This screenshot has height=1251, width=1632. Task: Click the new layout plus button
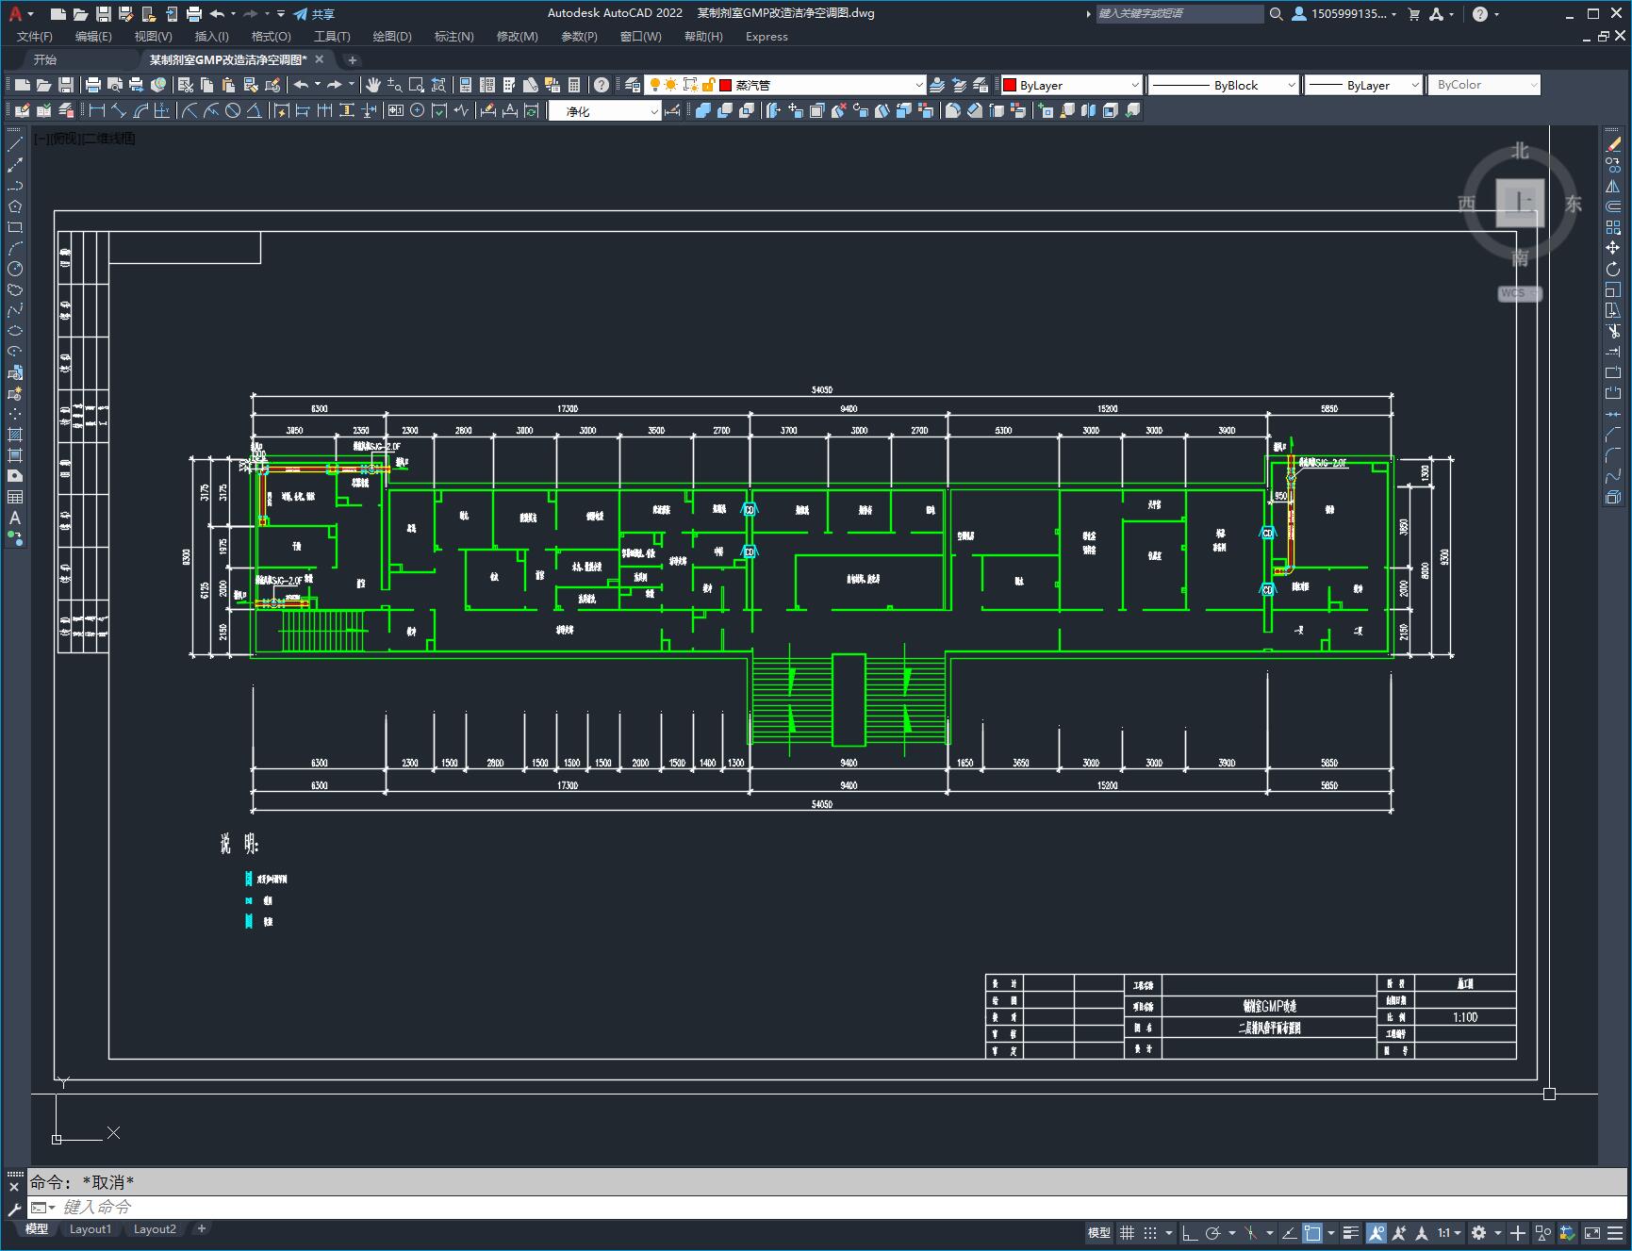pos(201,1229)
